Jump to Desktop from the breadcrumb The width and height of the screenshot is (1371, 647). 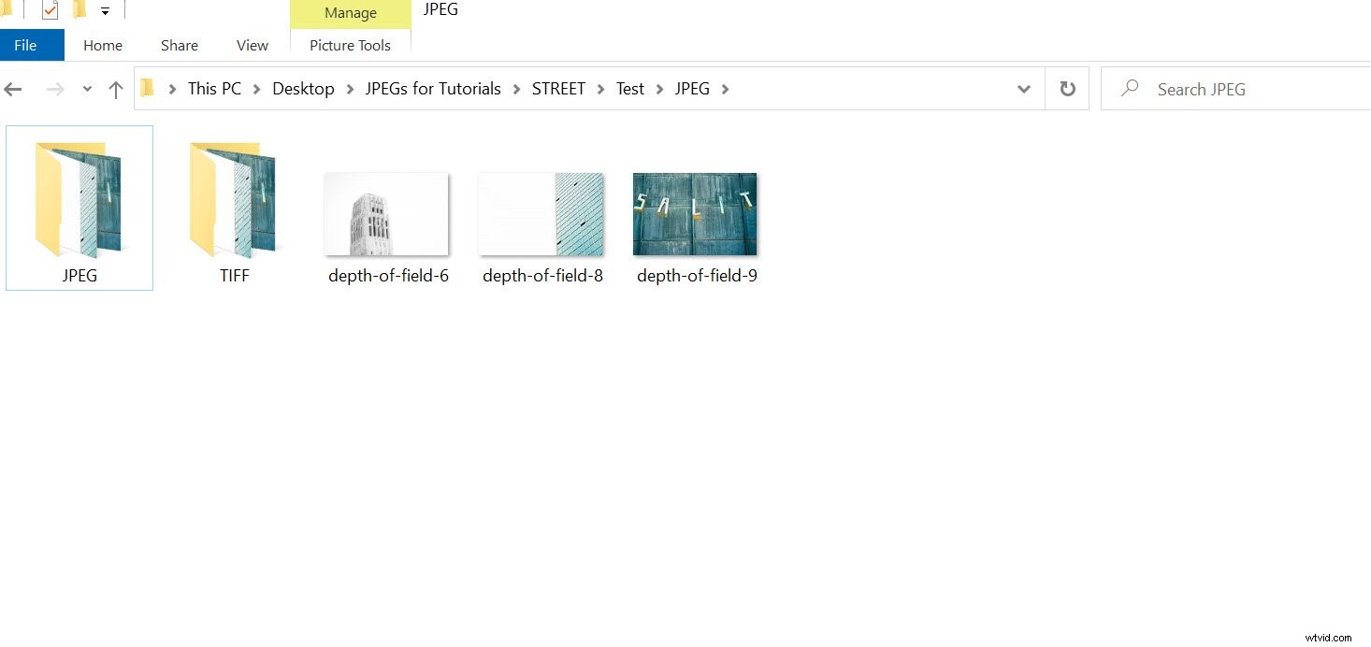coord(303,88)
